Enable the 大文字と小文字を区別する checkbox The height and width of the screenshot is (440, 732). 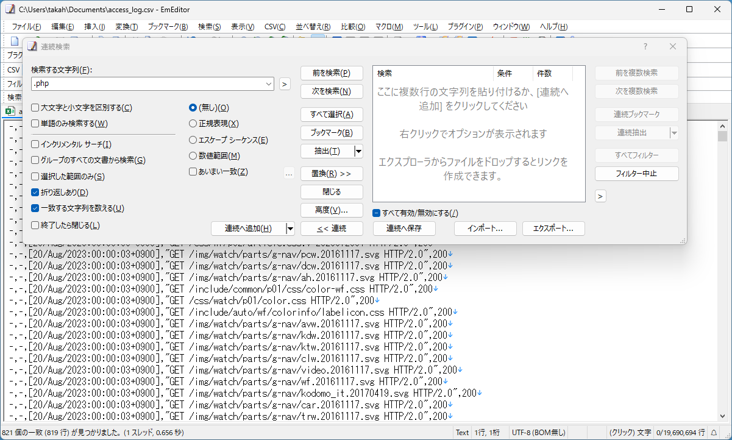[x=35, y=107]
